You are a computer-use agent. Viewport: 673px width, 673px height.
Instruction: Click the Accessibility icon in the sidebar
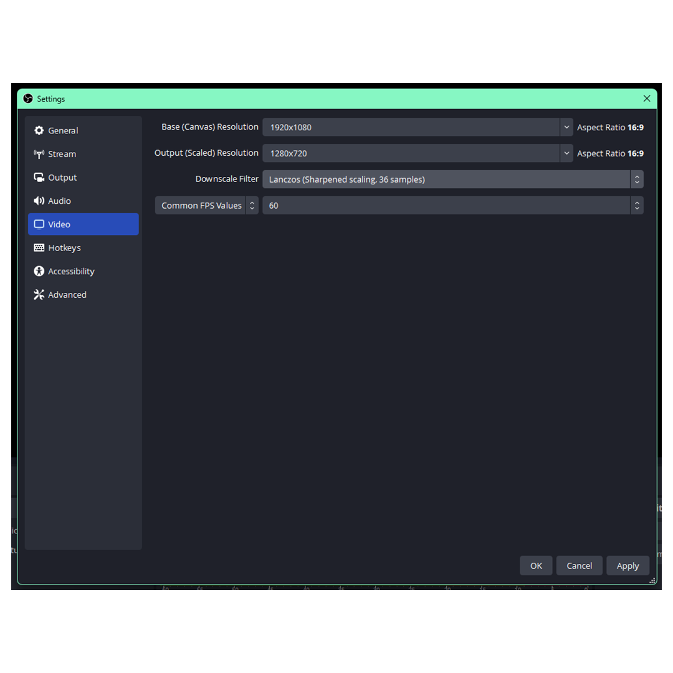point(39,271)
